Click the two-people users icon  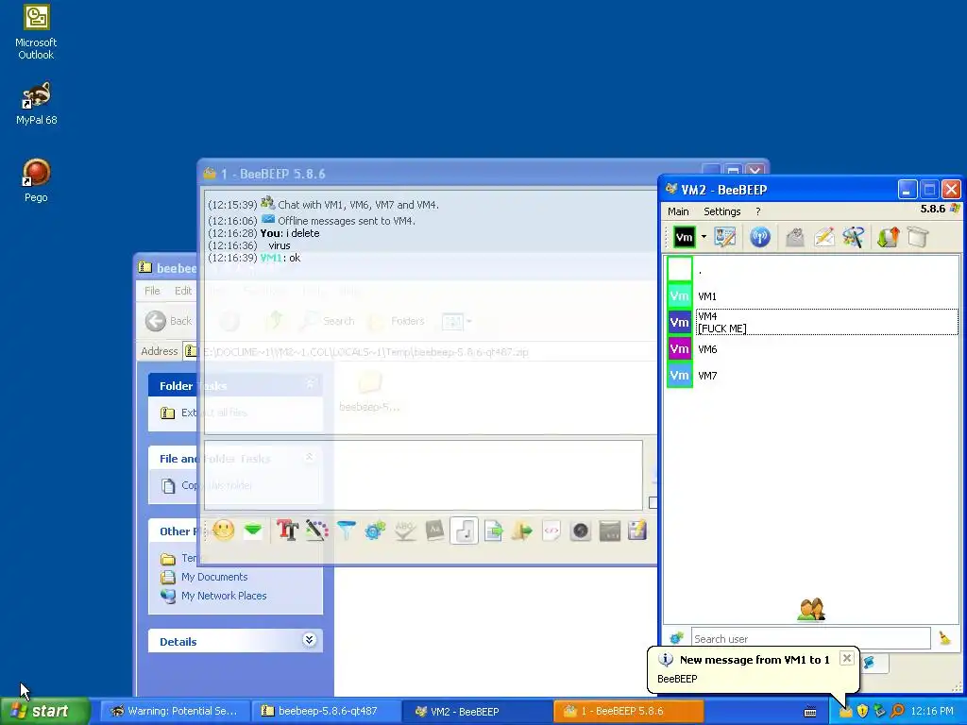click(811, 610)
